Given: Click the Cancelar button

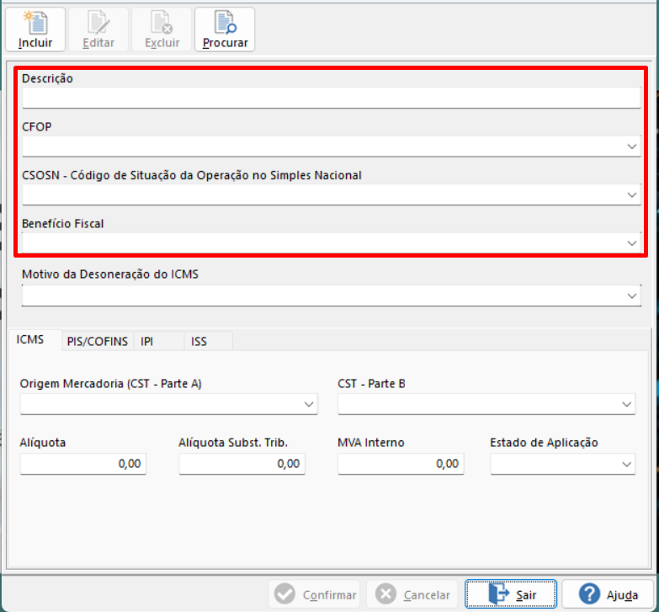Looking at the screenshot, I should point(412,594).
